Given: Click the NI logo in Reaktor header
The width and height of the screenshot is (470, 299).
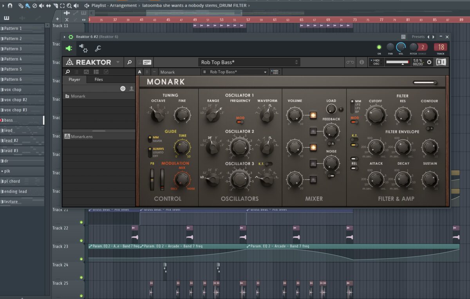Looking at the screenshot, I should [441, 62].
